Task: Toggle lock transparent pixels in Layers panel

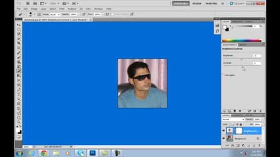Action: pyautogui.click(x=231, y=124)
